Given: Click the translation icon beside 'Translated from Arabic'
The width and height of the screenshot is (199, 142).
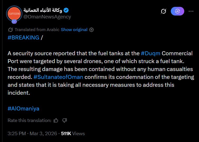Looking at the screenshot, I should point(11,30).
